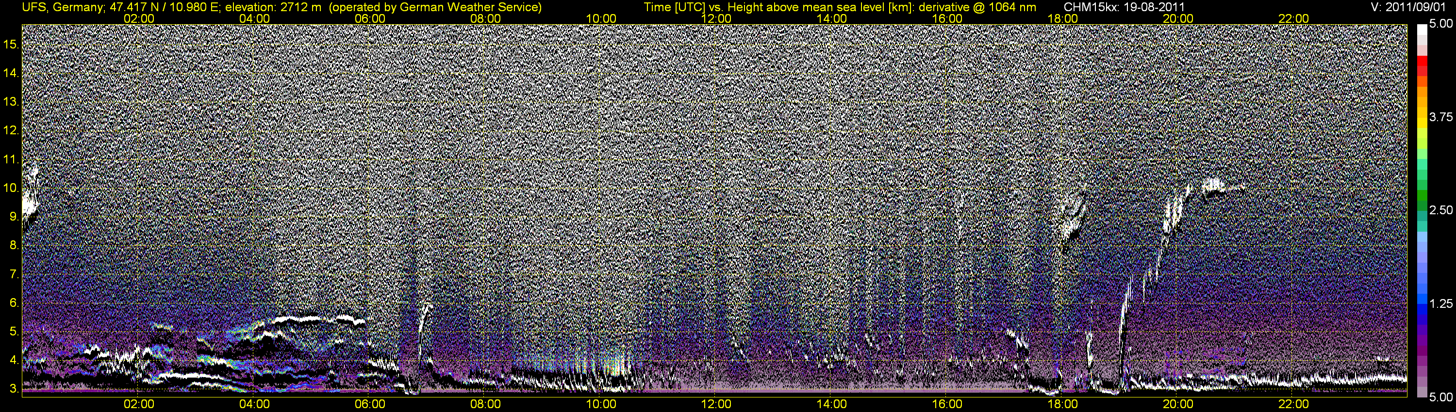The image size is (1456, 412).
Task: Click the bottom time axis label 14:00
Action: pyautogui.click(x=832, y=404)
